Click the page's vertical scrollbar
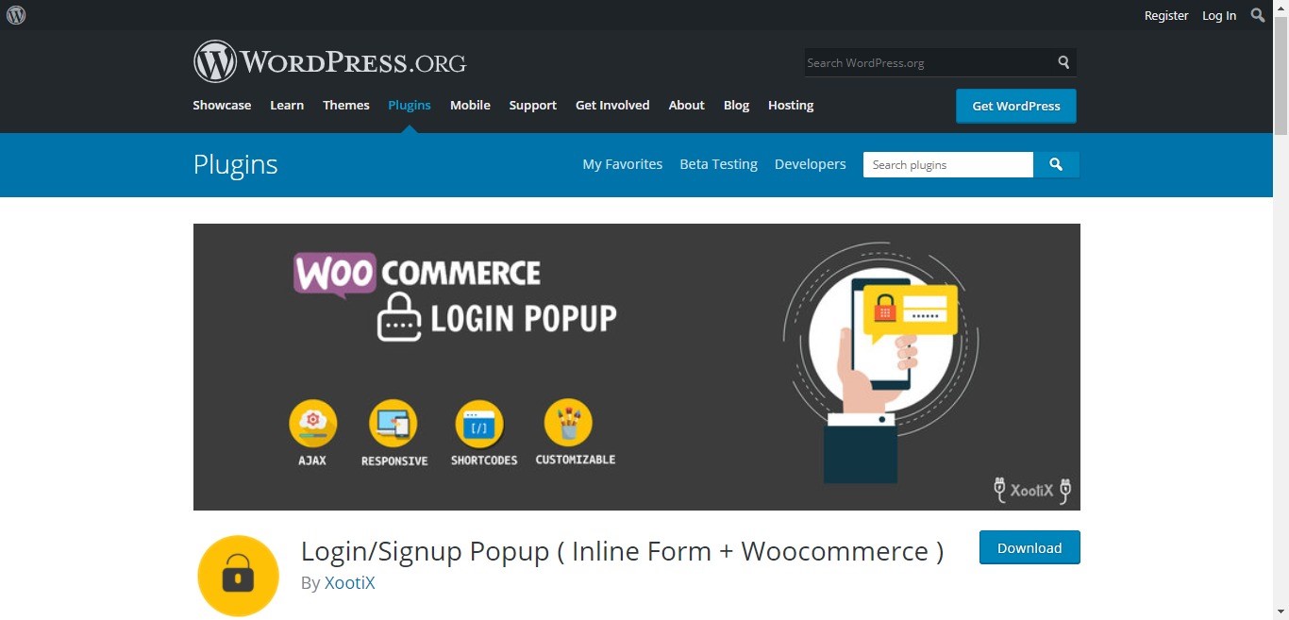Viewport: 1289px width, 620px height. coord(1281,310)
